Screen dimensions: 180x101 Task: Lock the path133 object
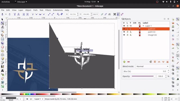(127, 32)
